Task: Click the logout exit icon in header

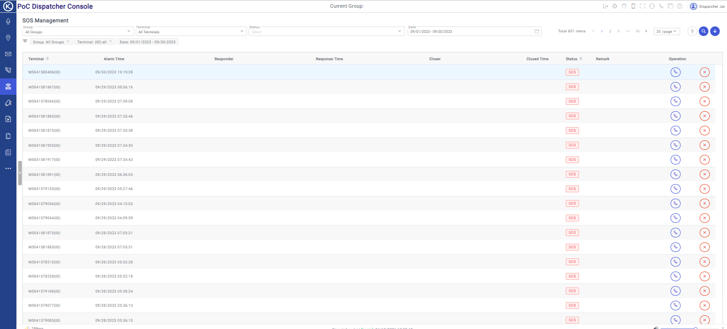Action: pos(605,6)
